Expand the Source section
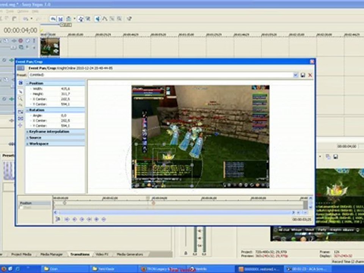The height and width of the screenshot is (273, 364). [27, 138]
